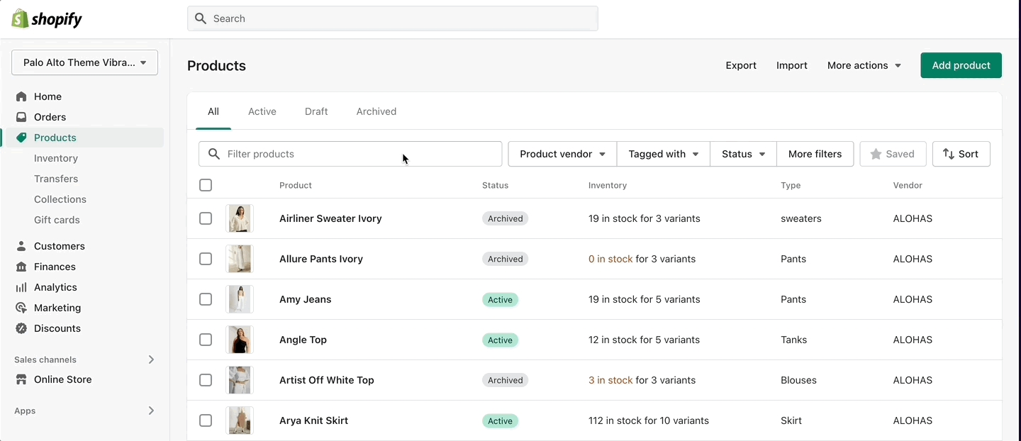
Task: Open Home via the house icon
Action: pos(21,96)
